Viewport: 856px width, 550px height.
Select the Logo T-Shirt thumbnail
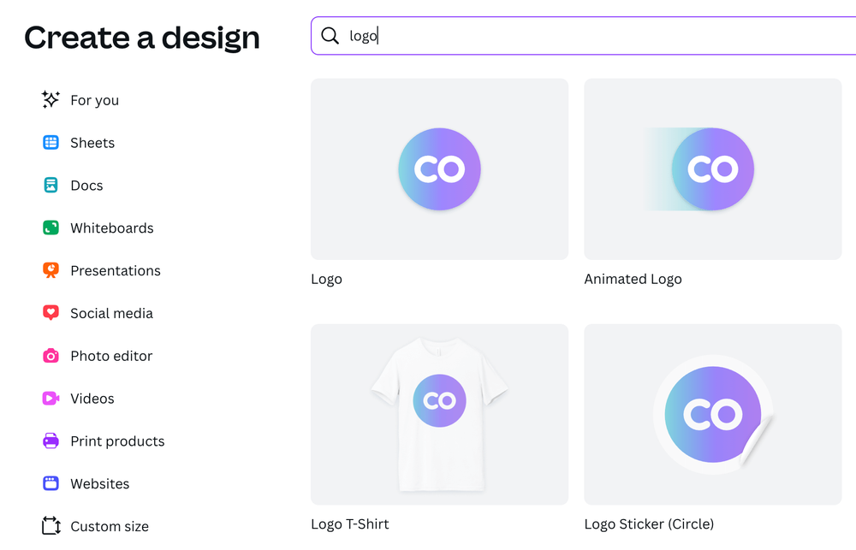[439, 414]
